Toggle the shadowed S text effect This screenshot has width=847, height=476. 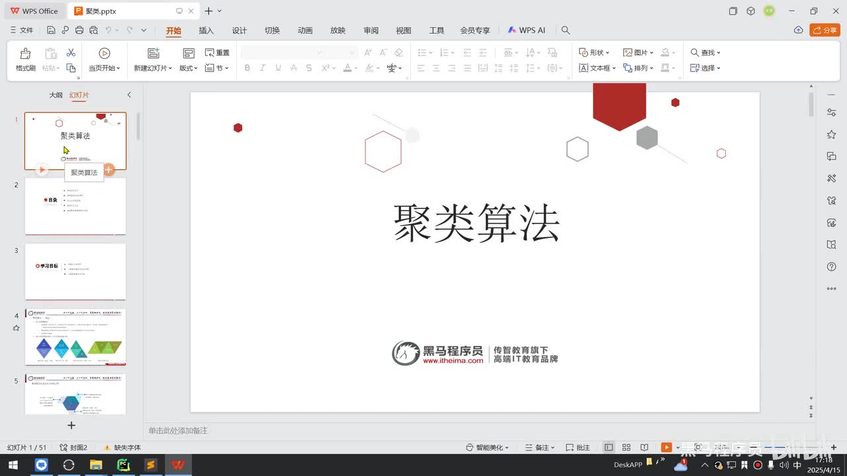pos(309,68)
